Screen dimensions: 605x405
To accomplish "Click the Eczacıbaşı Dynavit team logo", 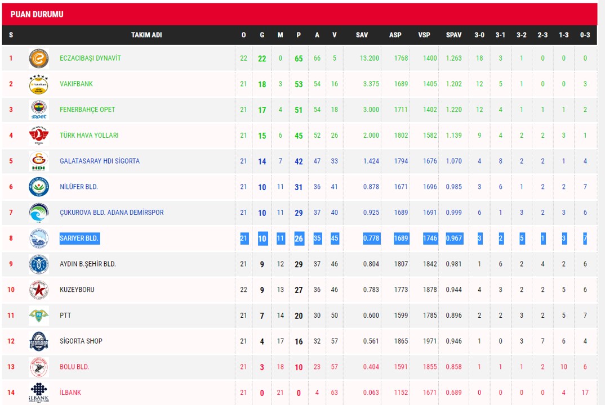I will point(38,58).
